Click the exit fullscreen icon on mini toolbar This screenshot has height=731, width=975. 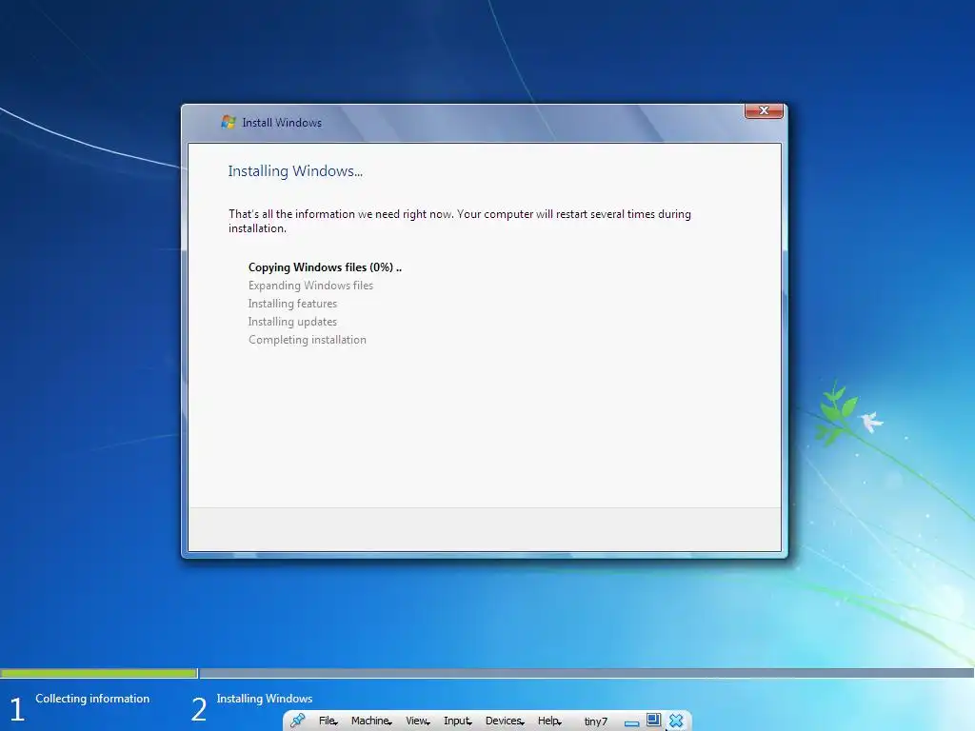653,720
